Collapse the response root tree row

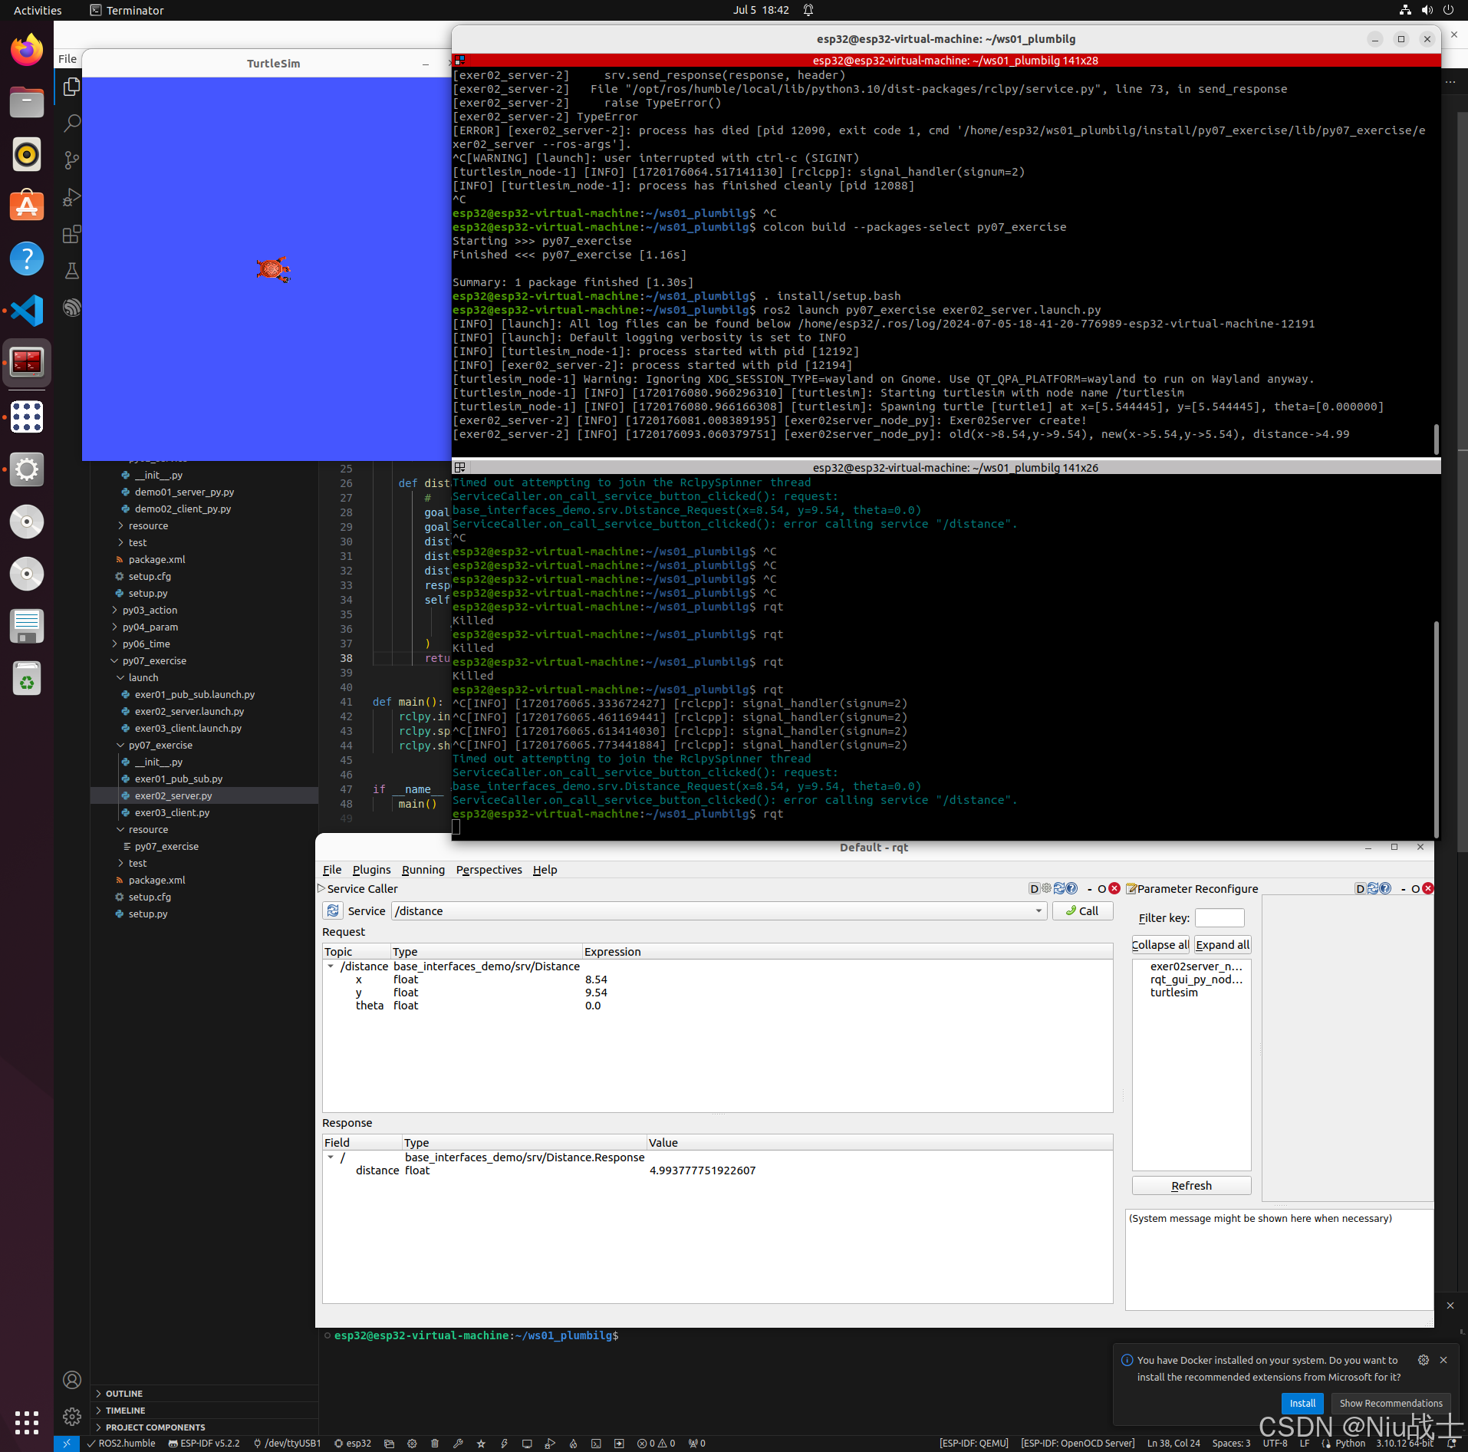point(331,1157)
